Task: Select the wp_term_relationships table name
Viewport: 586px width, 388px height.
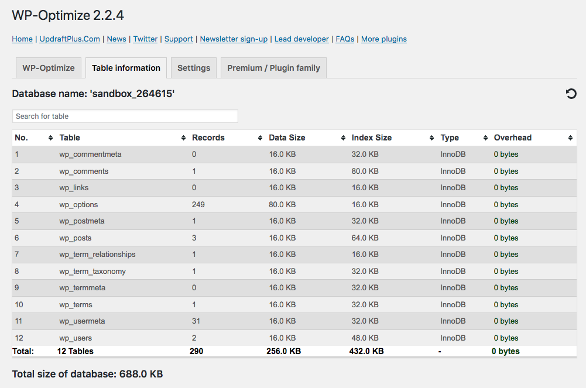Action: [x=97, y=255]
